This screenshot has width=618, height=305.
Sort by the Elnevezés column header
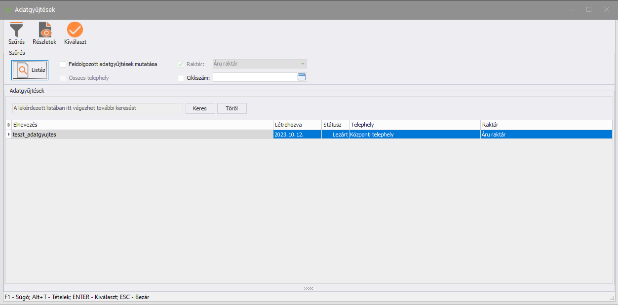pos(142,125)
